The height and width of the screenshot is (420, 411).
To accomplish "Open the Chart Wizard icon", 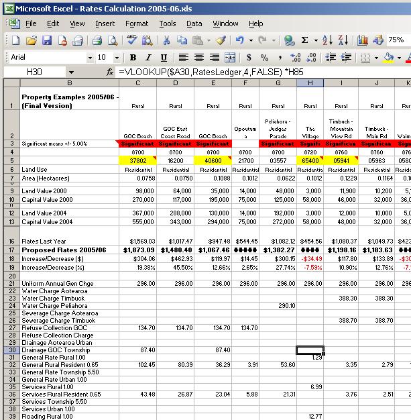I will (x=362, y=40).
